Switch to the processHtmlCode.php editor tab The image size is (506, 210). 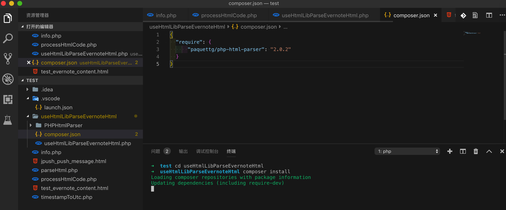[228, 15]
